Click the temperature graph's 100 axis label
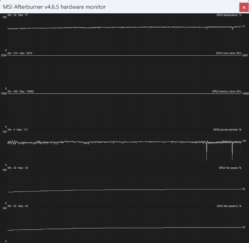 pos(4,17)
